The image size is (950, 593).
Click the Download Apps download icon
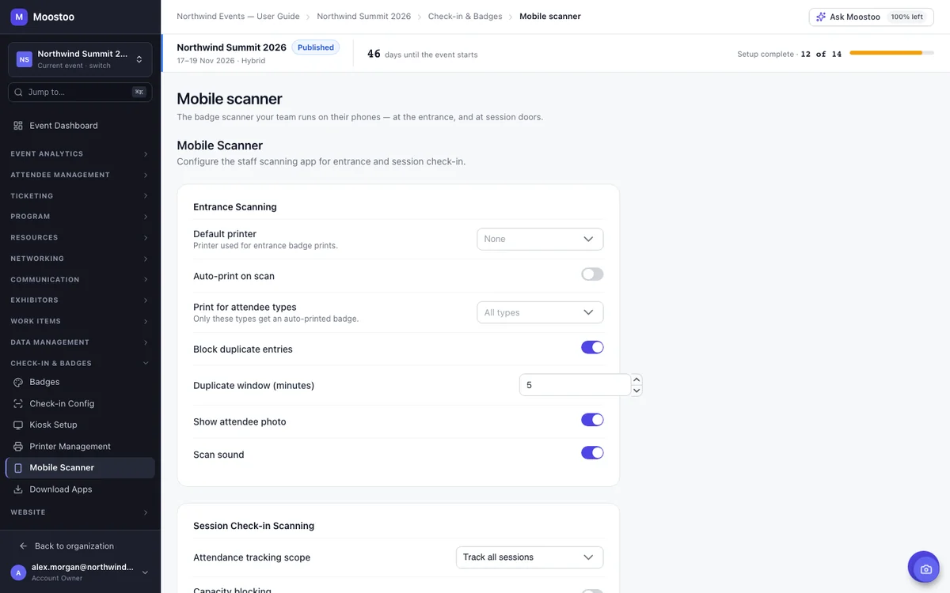(x=18, y=489)
